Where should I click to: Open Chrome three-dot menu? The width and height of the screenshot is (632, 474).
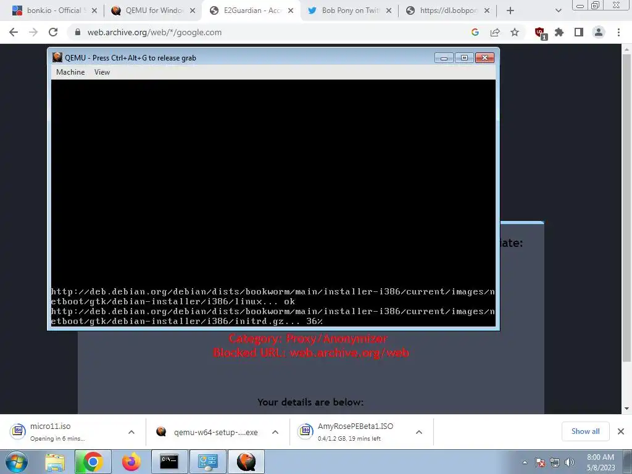618,32
